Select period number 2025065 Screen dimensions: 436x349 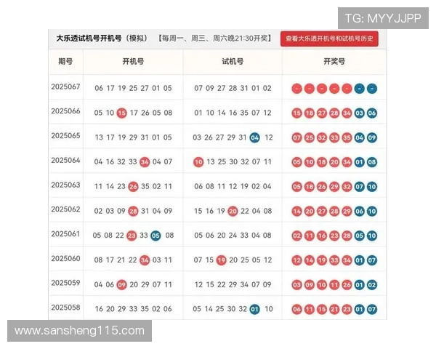click(65, 136)
